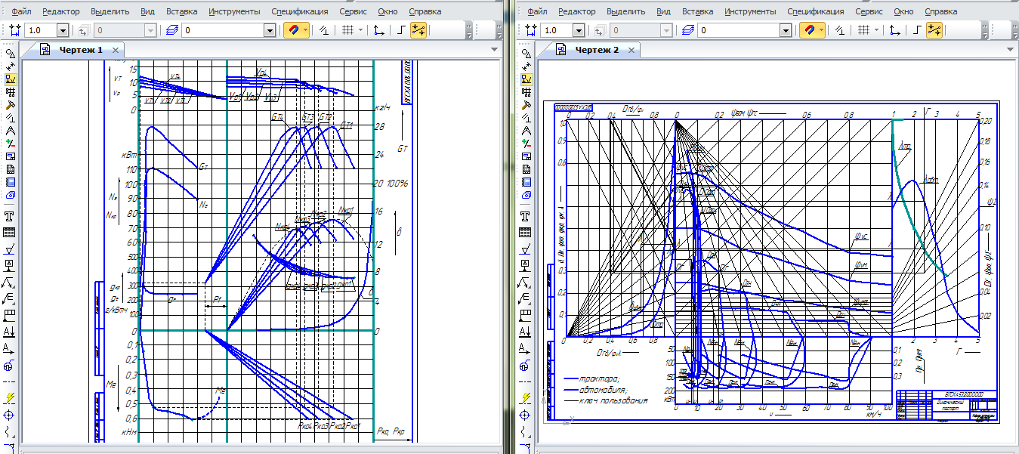Open Designations panel in right sidebar

click(526, 79)
